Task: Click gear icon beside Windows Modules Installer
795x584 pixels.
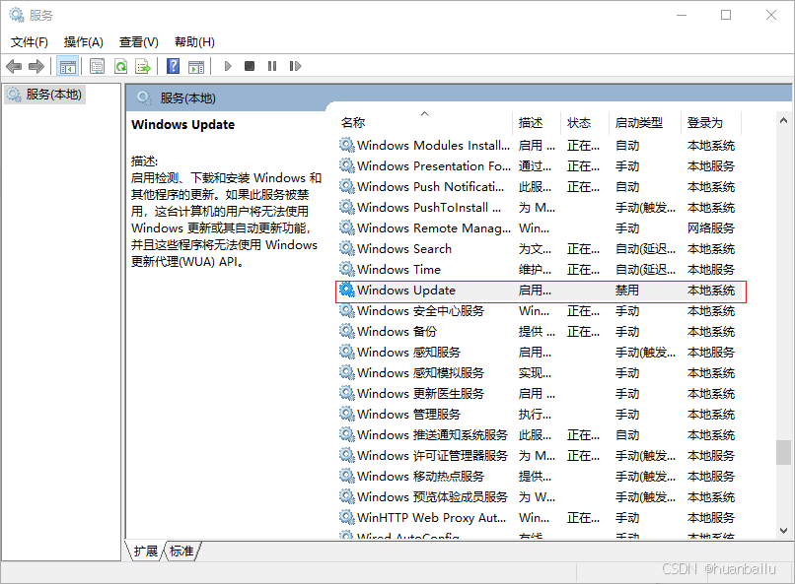Action: (347, 145)
